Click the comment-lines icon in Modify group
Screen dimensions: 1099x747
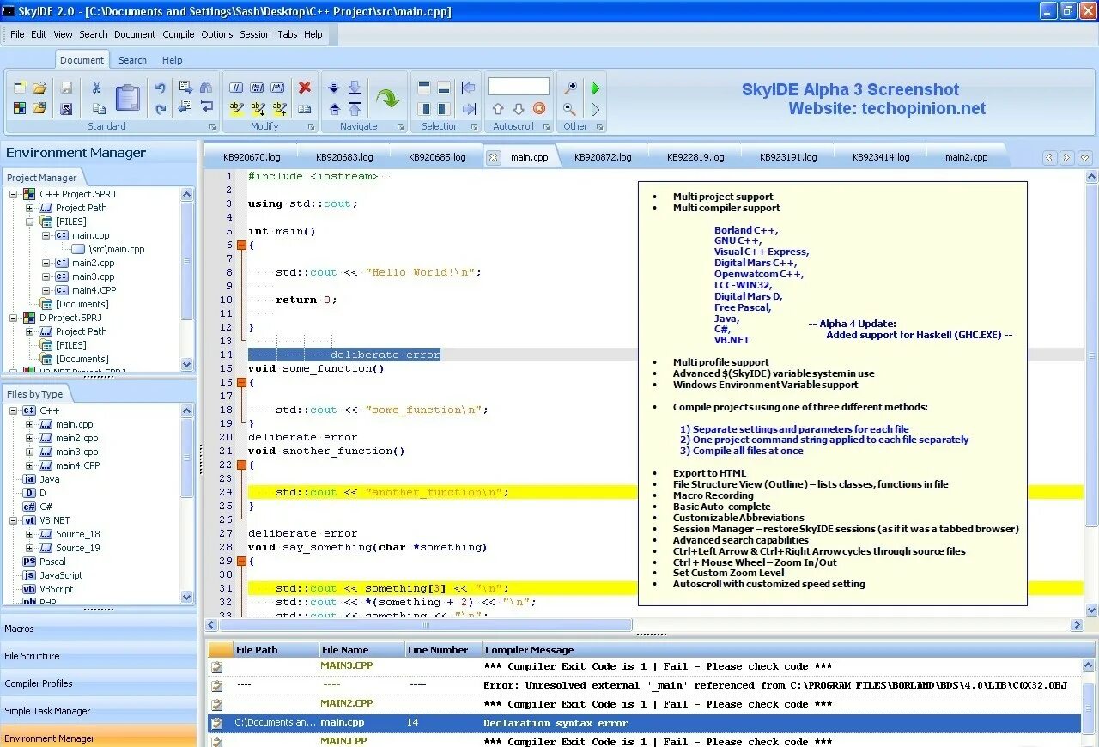coord(237,88)
